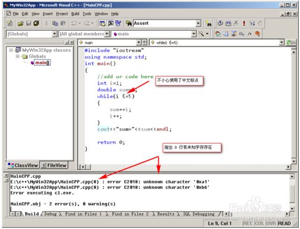Open the Undo history dropdown arrow
Viewport: 300px width, 229px height.
[80, 23]
